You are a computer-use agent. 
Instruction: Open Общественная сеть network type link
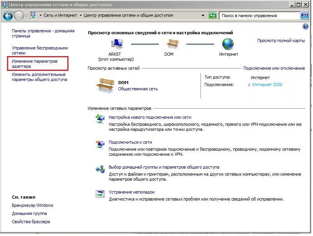click(138, 89)
